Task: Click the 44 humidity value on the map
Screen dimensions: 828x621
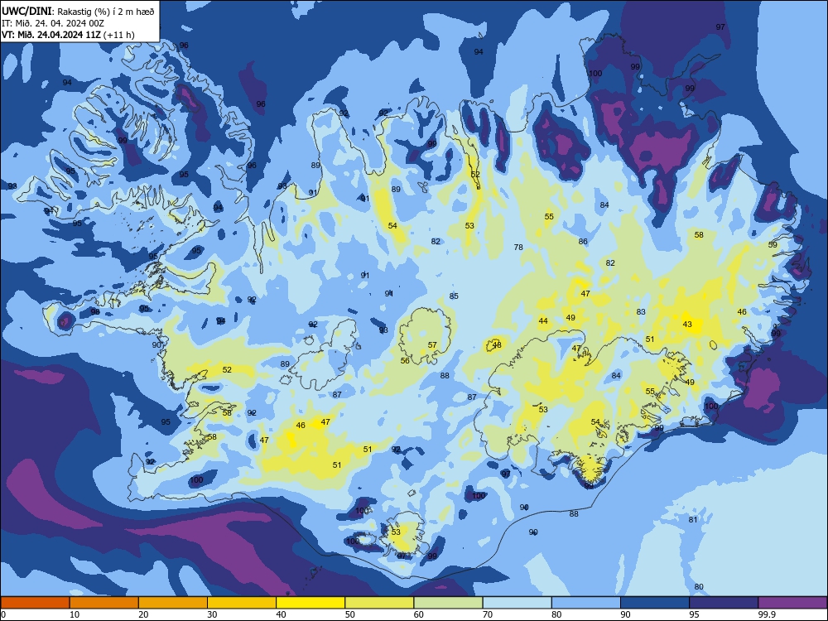Action: [543, 321]
